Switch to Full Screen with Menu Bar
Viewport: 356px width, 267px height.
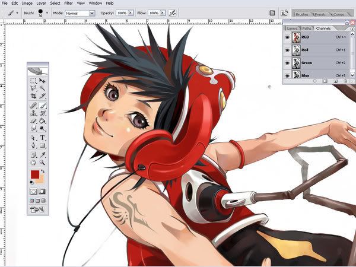point(37,201)
